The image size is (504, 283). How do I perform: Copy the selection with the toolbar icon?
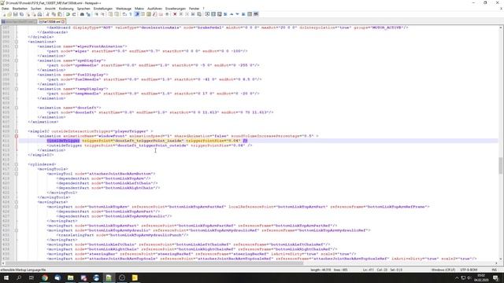pyautogui.click(x=54, y=14)
